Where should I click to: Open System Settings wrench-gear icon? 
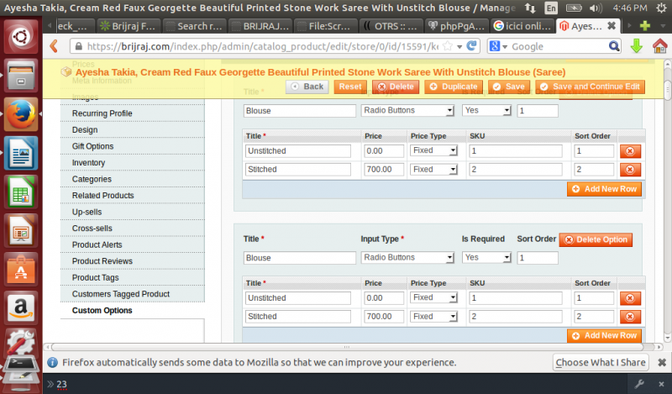[20, 342]
